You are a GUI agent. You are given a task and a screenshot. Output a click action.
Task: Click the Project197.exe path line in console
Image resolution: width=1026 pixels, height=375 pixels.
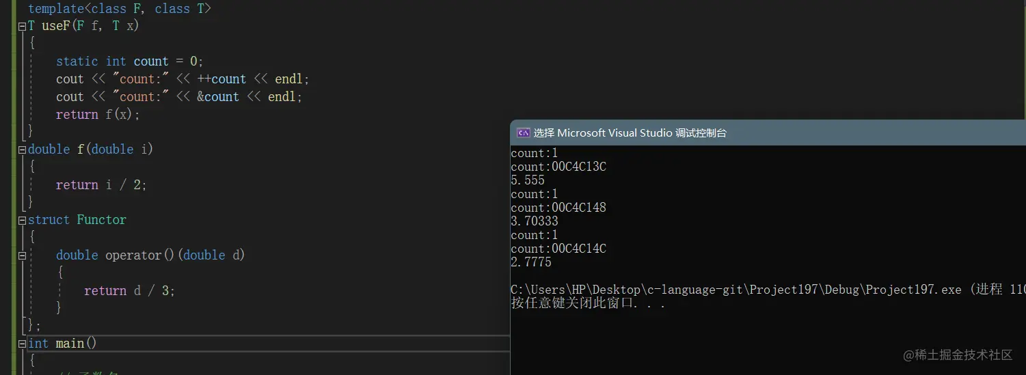768,290
